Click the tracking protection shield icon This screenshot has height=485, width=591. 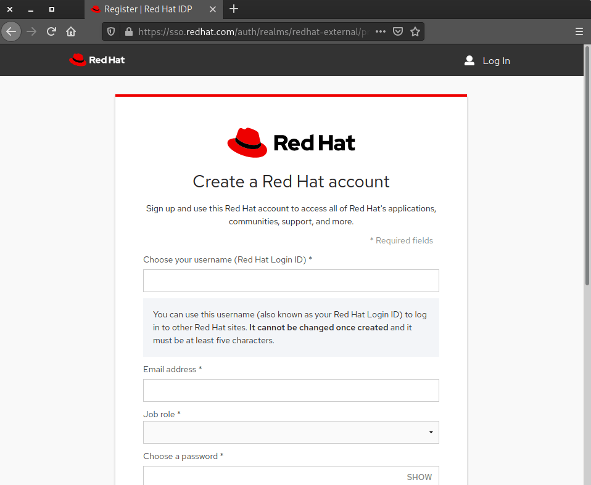(111, 31)
